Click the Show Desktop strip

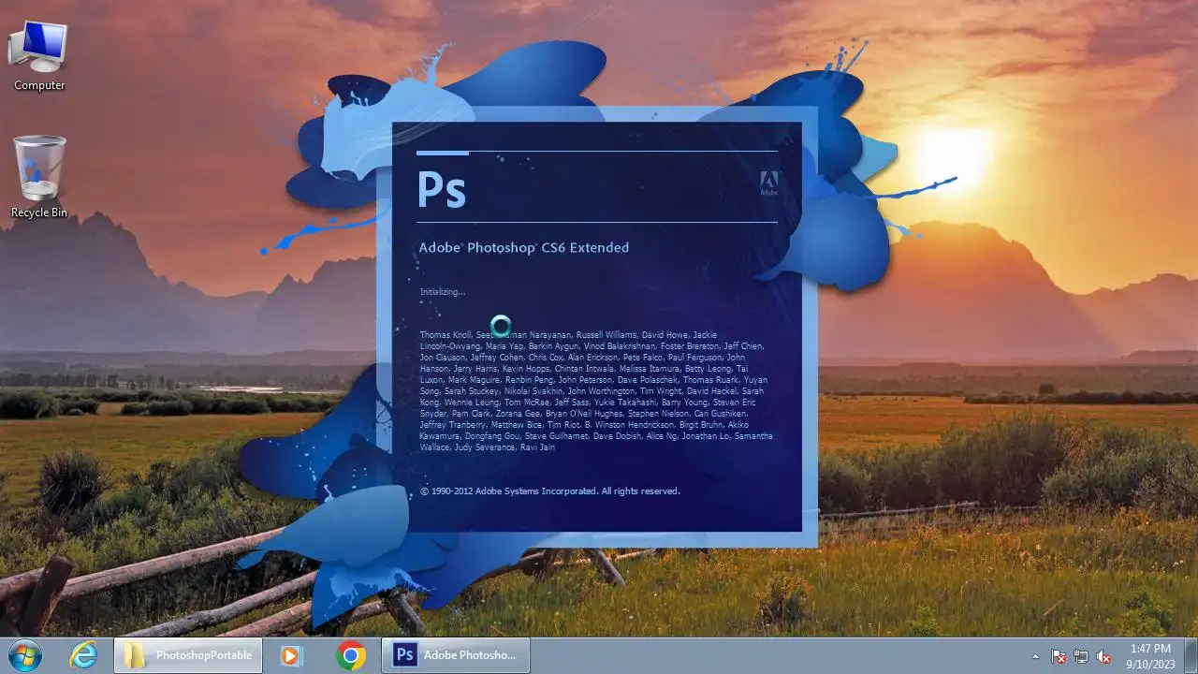point(1191,655)
